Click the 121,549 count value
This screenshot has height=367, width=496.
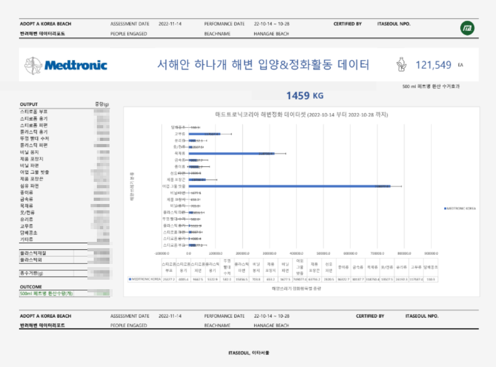(x=433, y=65)
